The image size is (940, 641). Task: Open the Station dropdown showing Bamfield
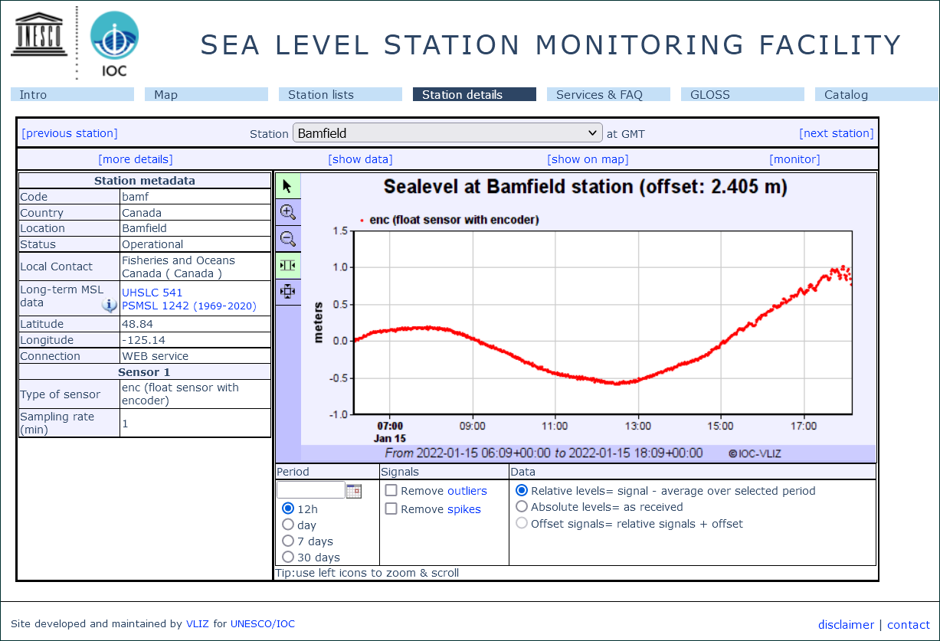[447, 133]
